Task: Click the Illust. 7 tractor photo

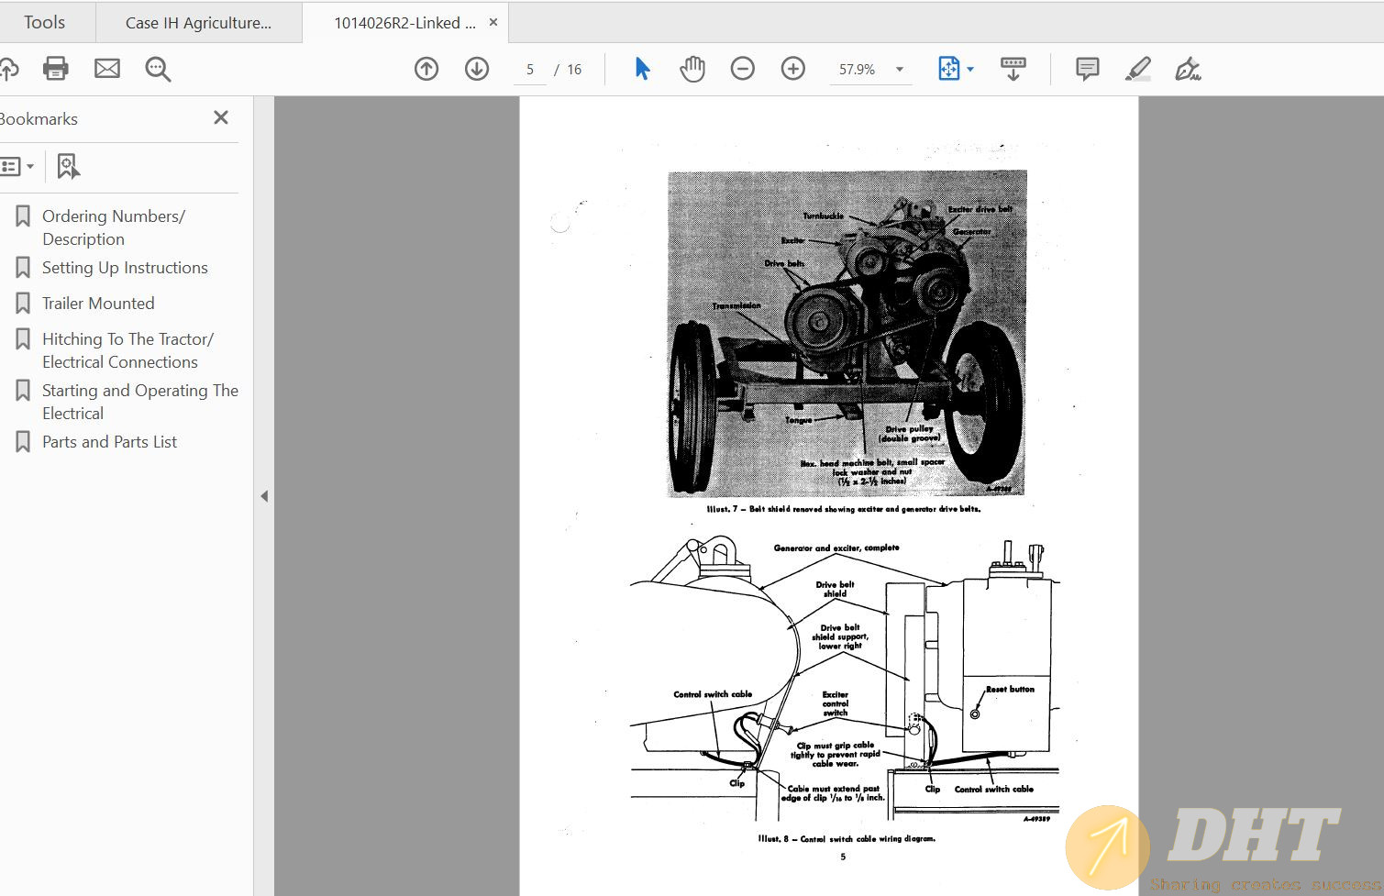Action: tap(846, 333)
